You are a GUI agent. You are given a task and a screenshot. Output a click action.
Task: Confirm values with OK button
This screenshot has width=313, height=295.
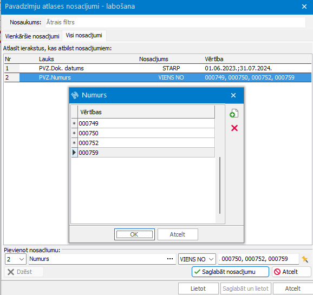[134, 234]
